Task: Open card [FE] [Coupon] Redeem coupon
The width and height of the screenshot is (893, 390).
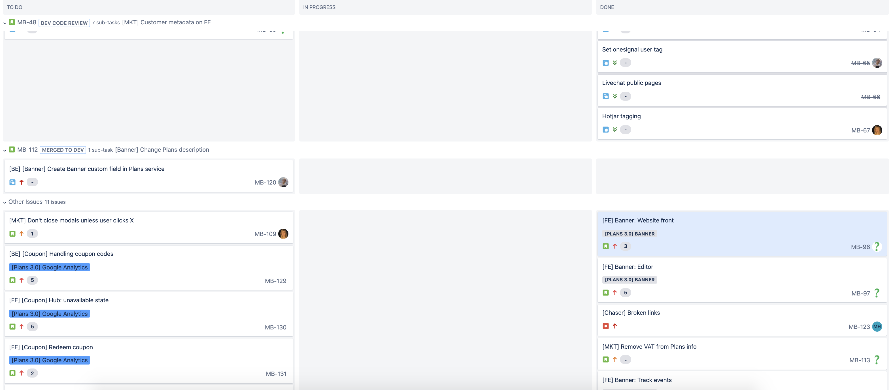Action: pyautogui.click(x=149, y=361)
